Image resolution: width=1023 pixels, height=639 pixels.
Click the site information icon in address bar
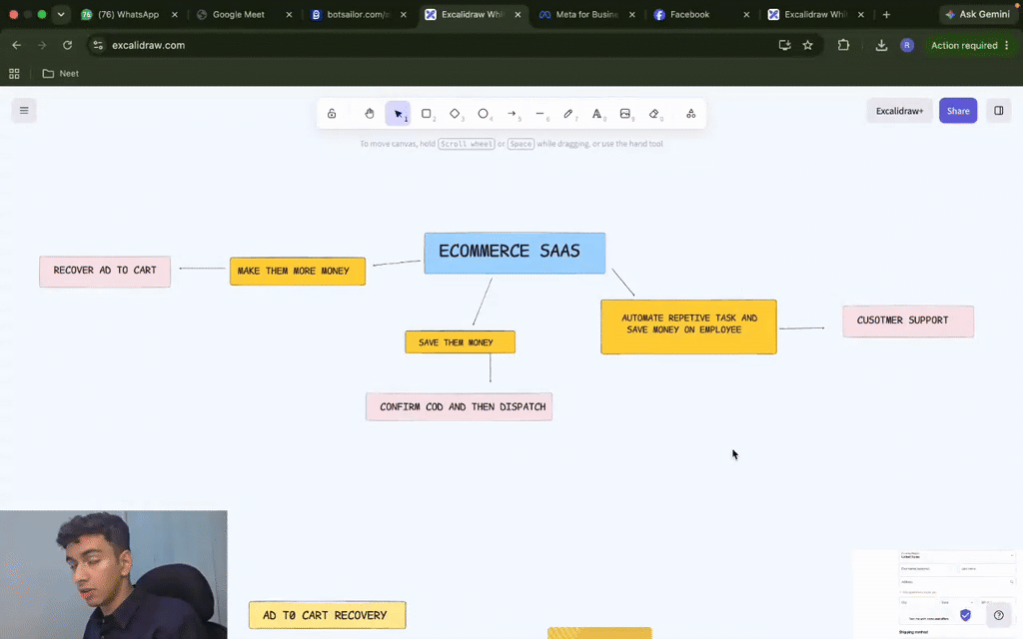98,45
